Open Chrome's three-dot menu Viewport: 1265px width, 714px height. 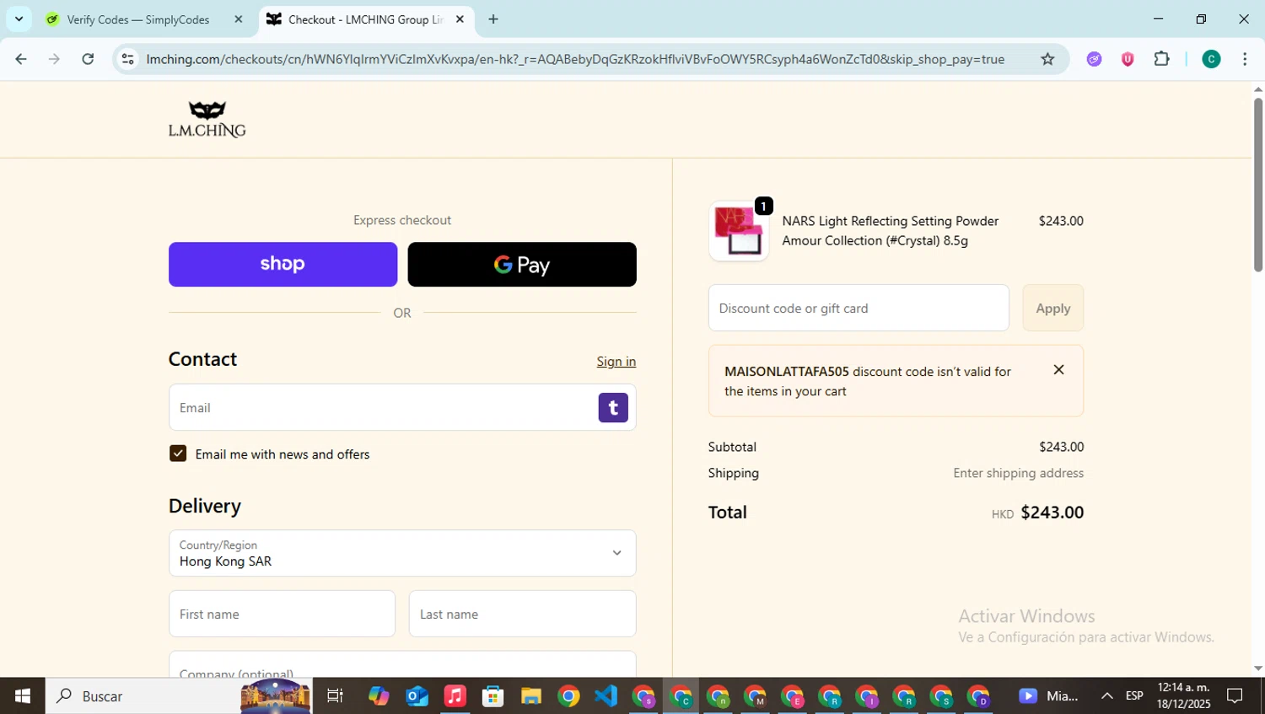[1245, 59]
